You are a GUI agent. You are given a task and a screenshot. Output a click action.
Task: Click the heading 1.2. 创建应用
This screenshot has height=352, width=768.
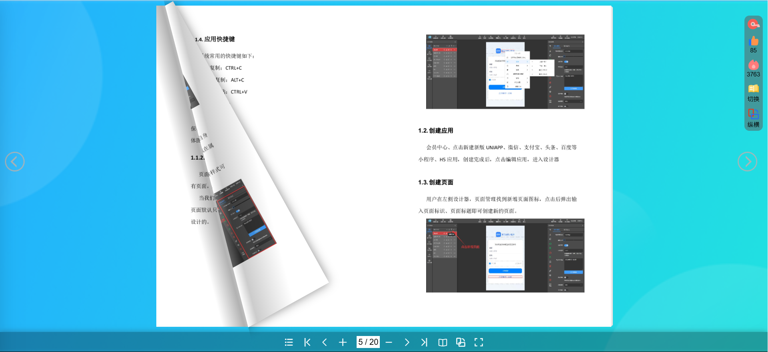[435, 131]
